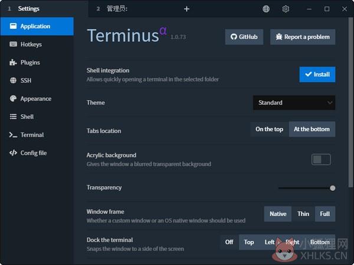
Task: Dock the terminal to Top
Action: [x=249, y=242]
